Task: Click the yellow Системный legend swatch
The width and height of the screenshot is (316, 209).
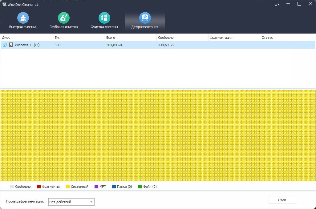Action: coord(68,187)
